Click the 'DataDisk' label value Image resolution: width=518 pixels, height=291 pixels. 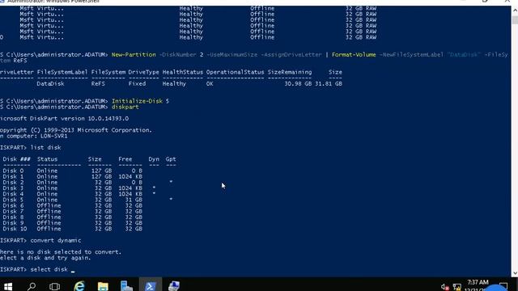point(50,84)
